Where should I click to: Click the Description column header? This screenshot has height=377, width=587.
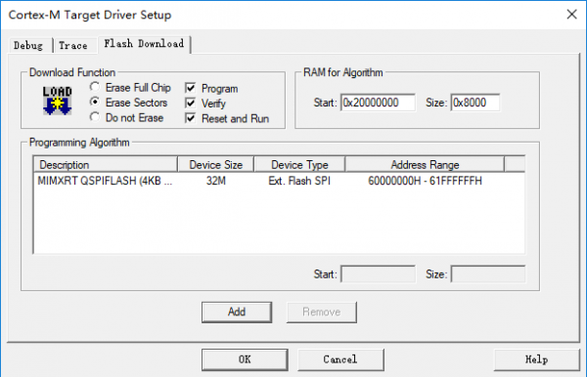(x=106, y=164)
